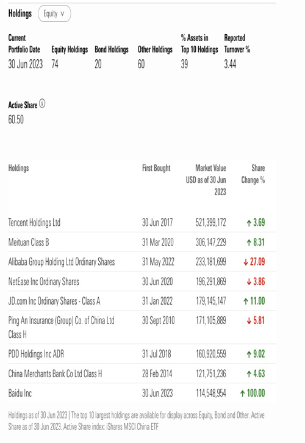Click the Active Share info icon
The height and width of the screenshot is (443, 305).
pos(42,104)
